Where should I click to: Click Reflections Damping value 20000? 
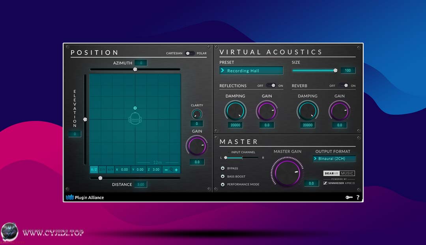click(235, 125)
